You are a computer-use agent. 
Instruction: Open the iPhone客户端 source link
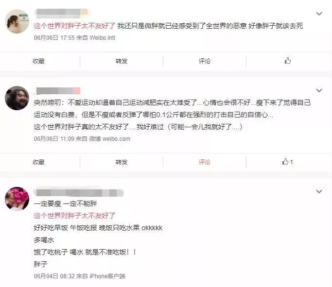pos(107,276)
